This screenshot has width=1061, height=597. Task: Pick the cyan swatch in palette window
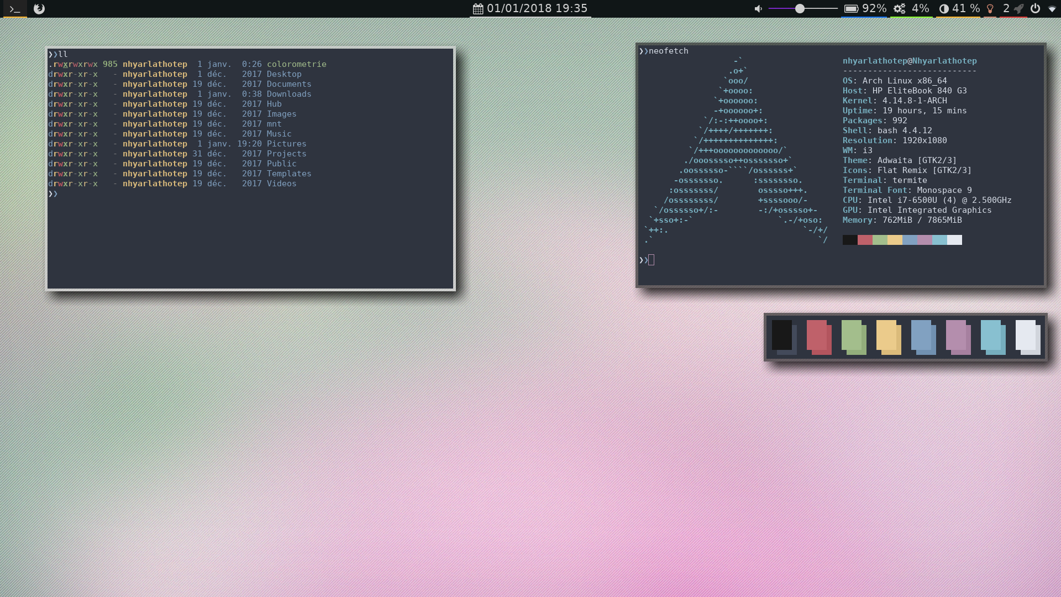click(992, 336)
